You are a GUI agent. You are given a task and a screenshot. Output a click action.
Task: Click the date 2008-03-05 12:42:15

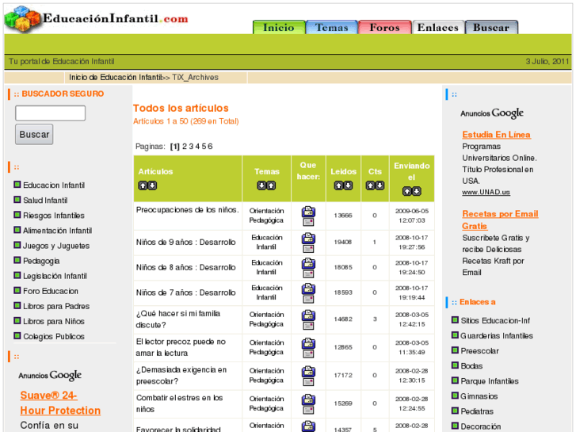(412, 319)
